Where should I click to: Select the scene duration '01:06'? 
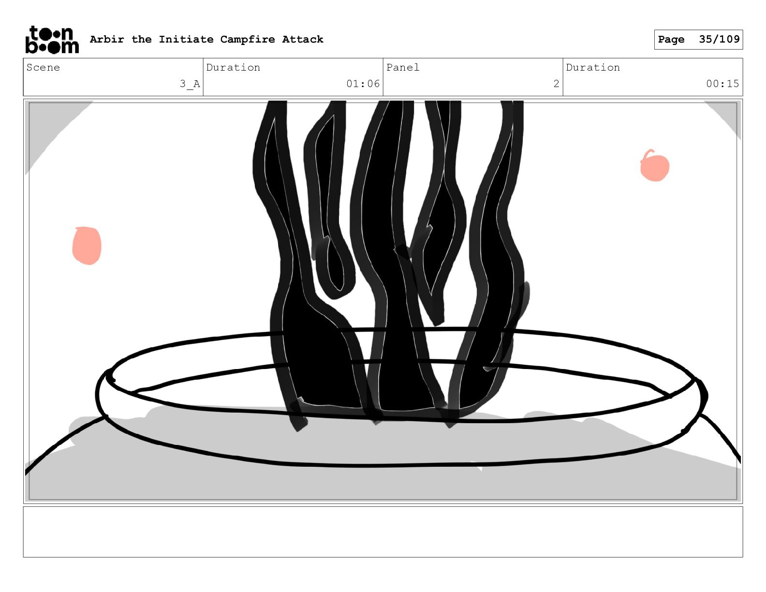tap(363, 84)
